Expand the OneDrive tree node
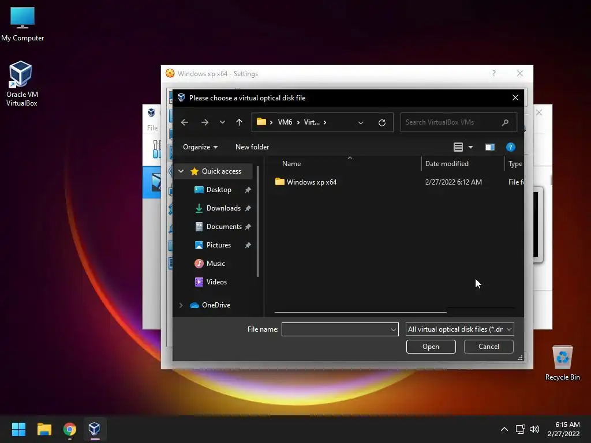This screenshot has width=591, height=443. pos(181,305)
